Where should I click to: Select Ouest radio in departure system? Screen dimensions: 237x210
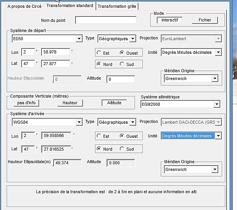click(x=129, y=53)
